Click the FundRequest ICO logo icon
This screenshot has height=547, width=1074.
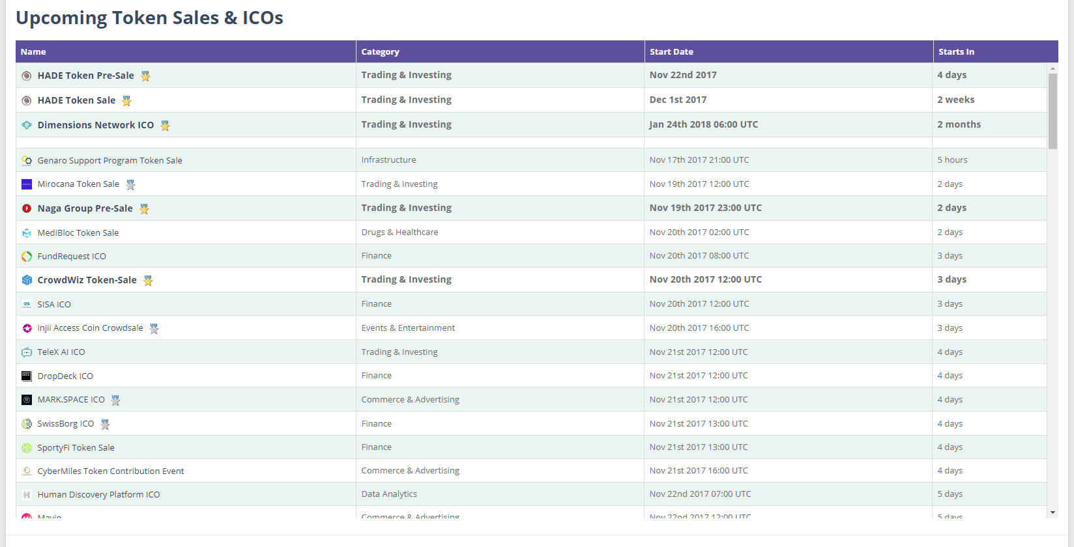click(x=27, y=257)
